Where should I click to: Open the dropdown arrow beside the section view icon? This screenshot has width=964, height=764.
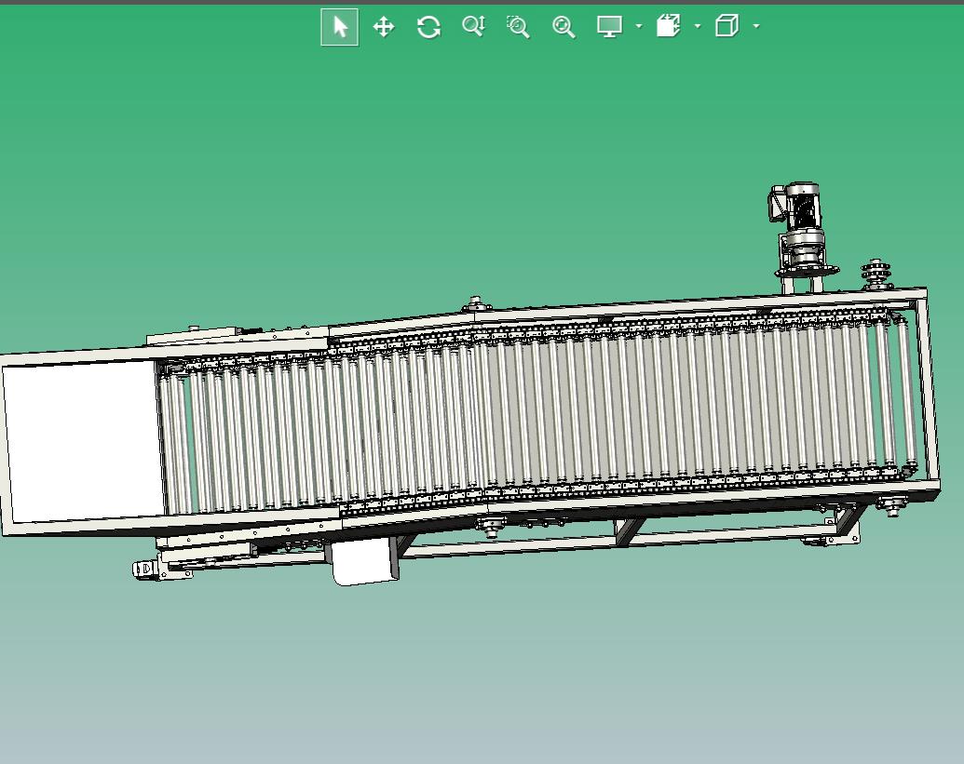(698, 26)
